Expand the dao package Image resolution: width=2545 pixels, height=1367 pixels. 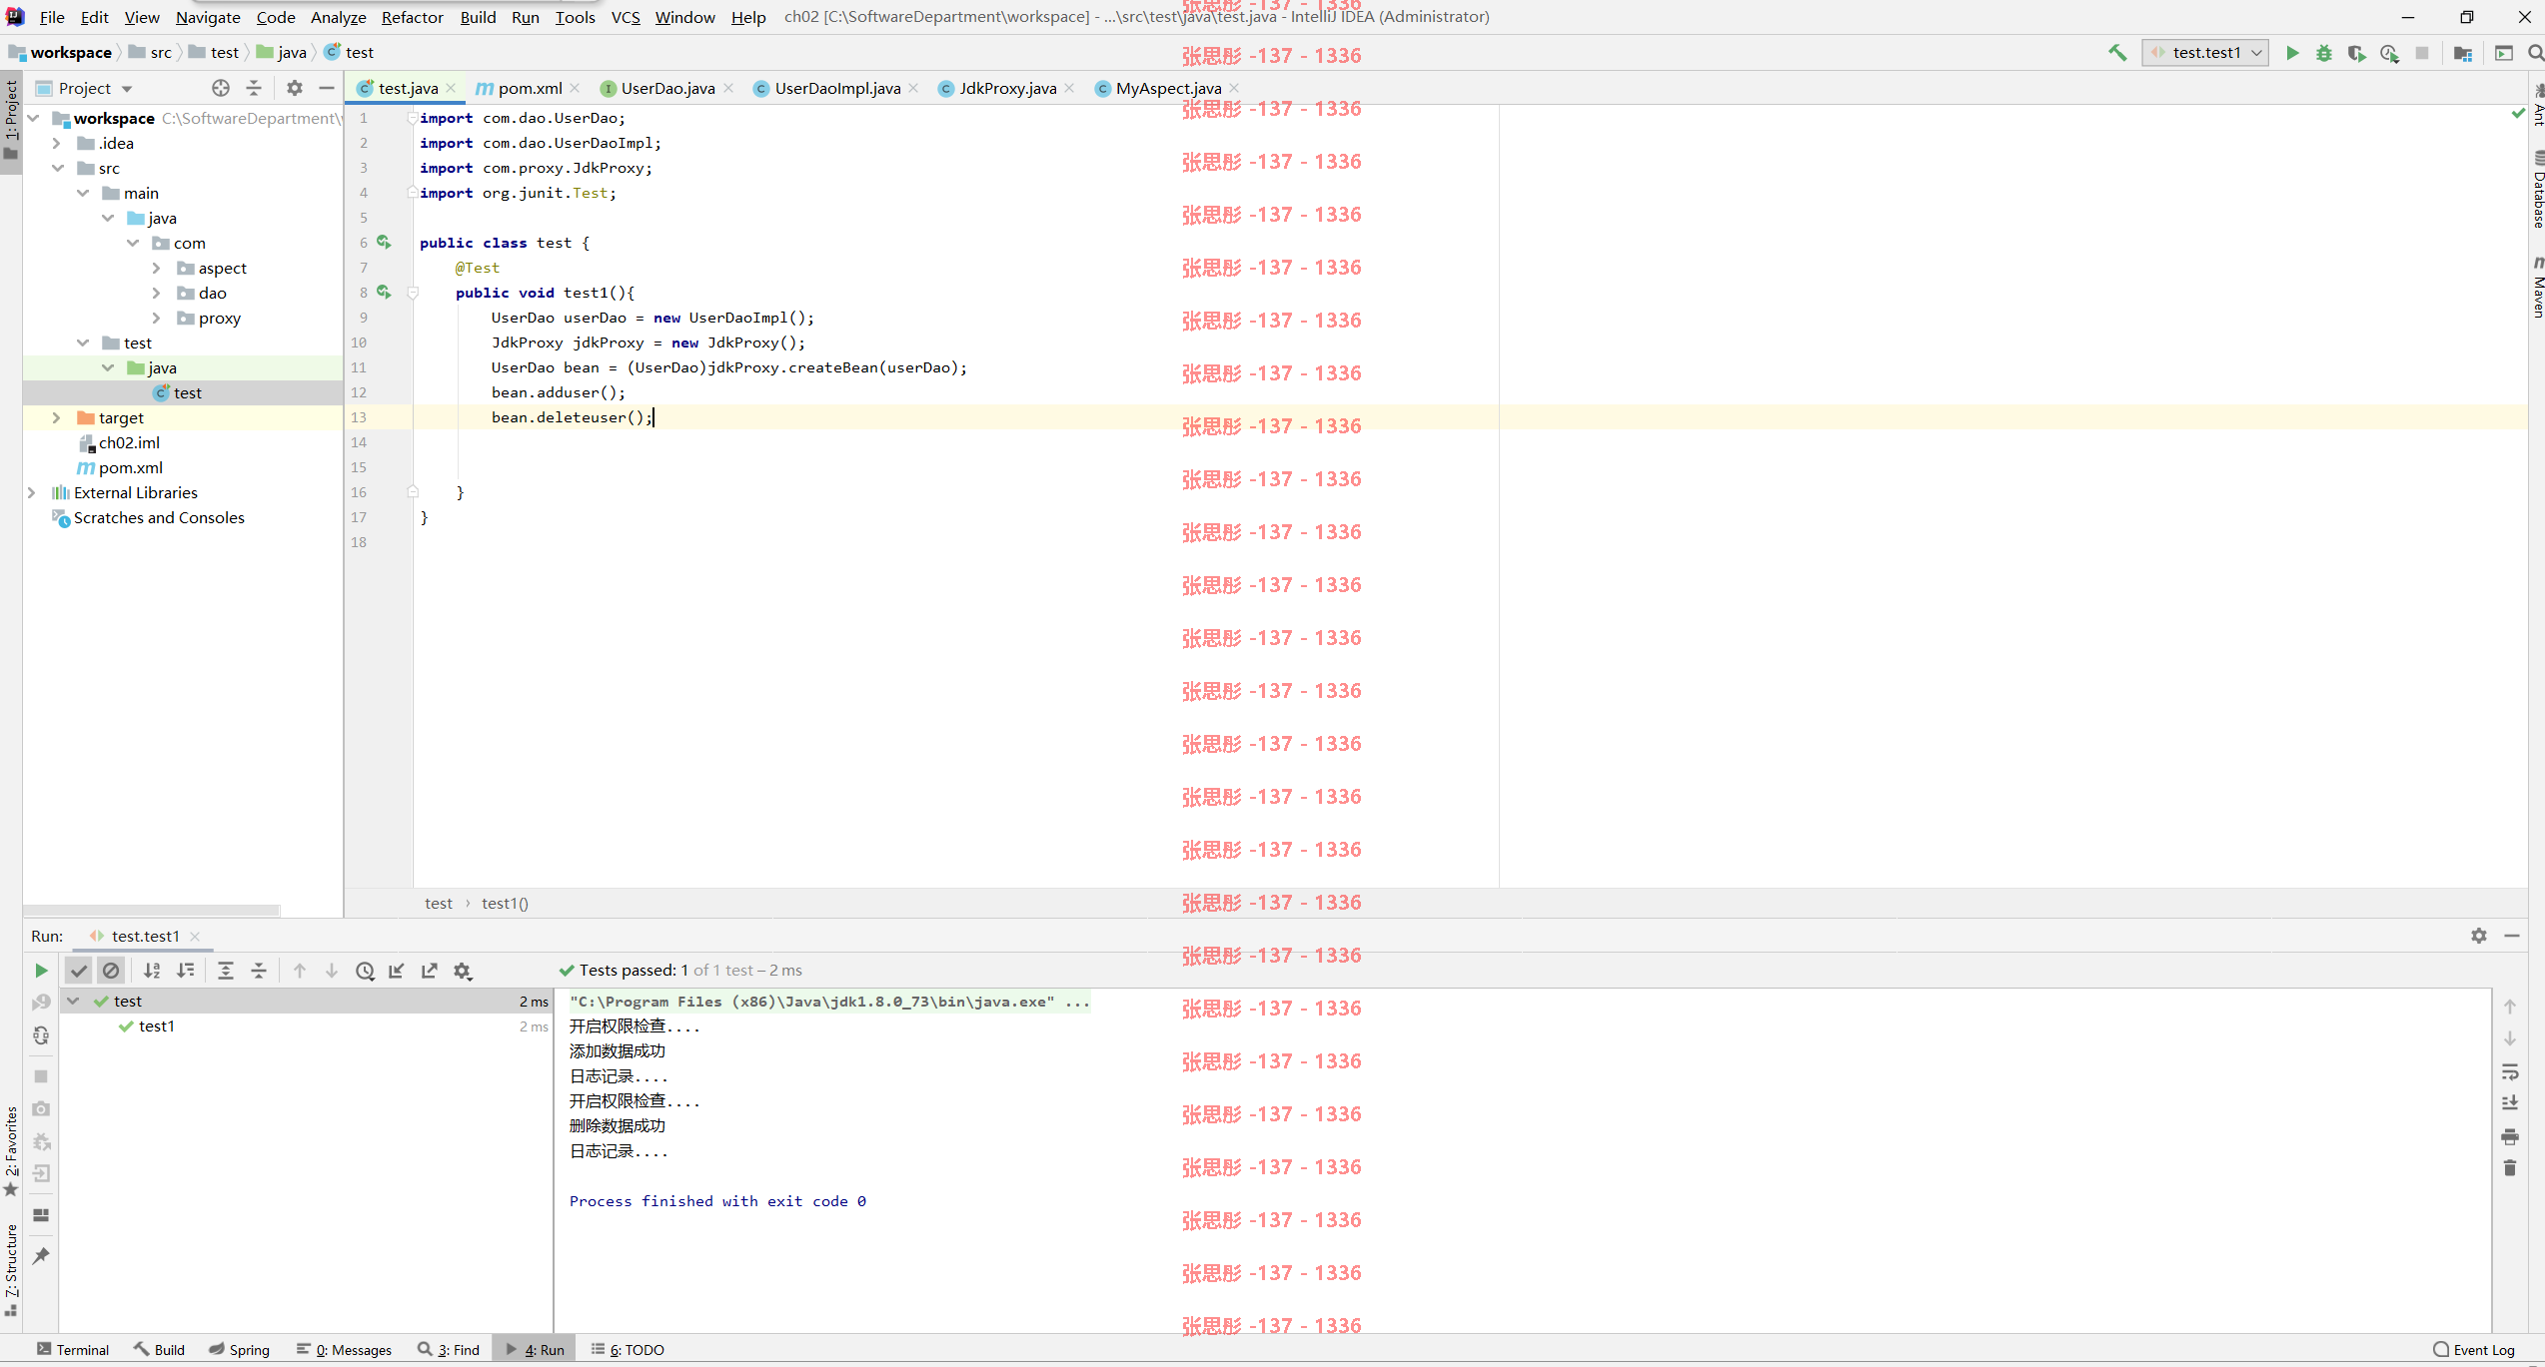pyautogui.click(x=157, y=293)
